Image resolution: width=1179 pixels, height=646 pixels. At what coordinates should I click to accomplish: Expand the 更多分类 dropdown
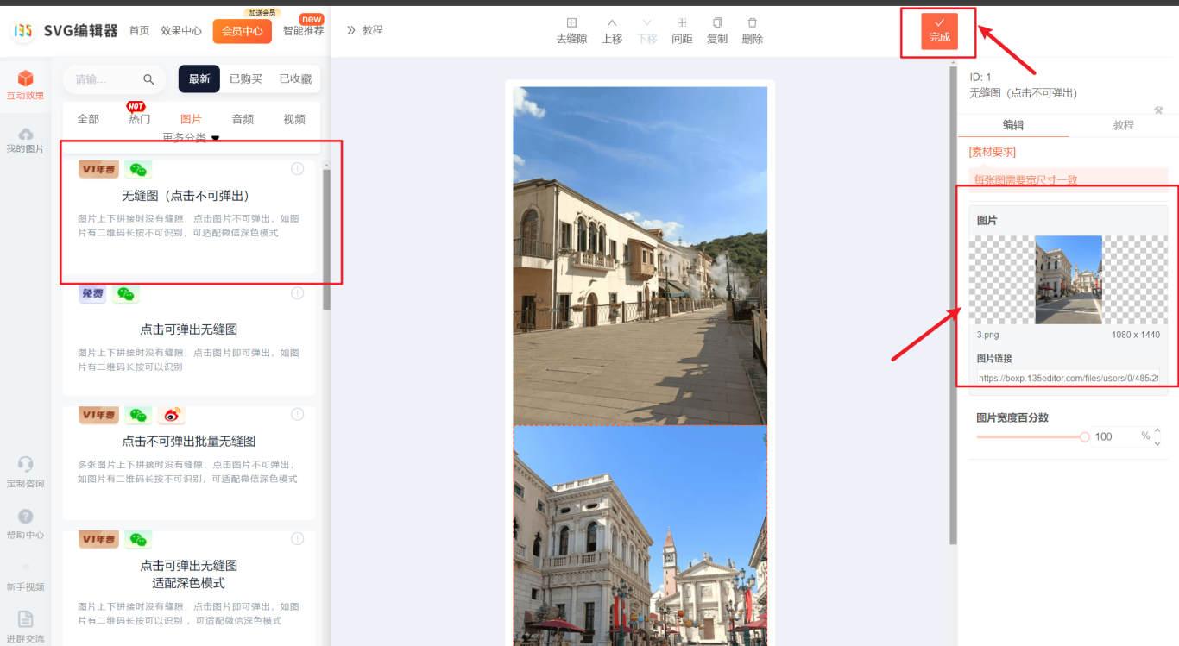[x=191, y=137]
